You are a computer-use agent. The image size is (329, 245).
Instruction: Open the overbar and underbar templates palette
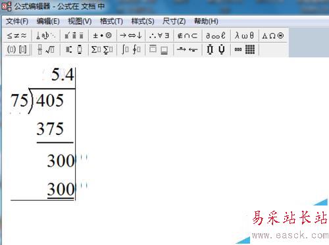(159, 49)
